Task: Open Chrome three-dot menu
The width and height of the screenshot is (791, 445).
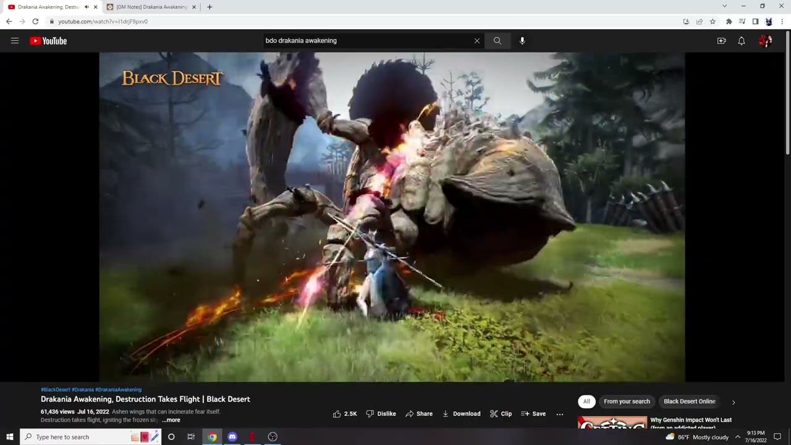Action: [x=782, y=22]
